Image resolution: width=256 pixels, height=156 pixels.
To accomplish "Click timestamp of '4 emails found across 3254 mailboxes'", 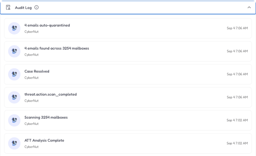I will [237, 51].
